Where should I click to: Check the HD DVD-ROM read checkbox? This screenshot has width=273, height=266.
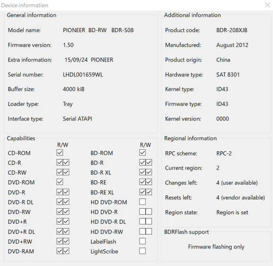tap(142, 202)
